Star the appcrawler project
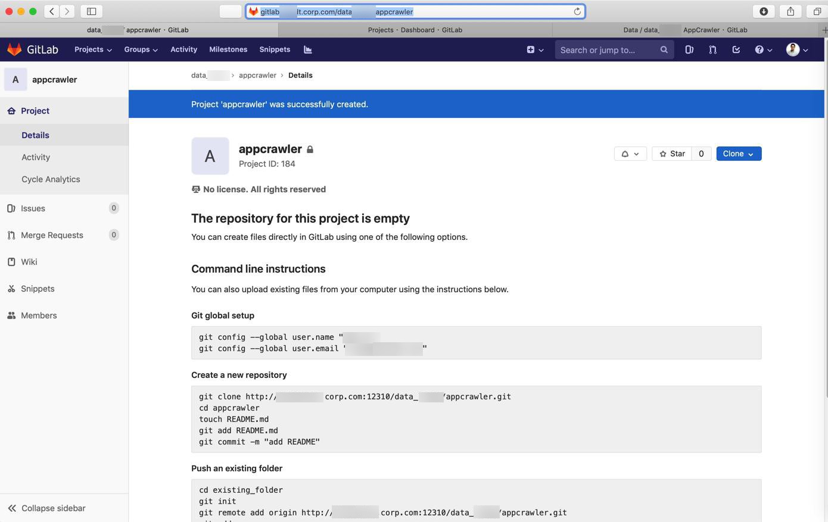 672,154
